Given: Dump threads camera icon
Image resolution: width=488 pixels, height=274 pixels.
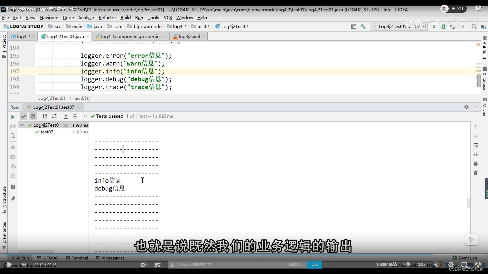Looking at the screenshot, I should [x=13, y=157].
